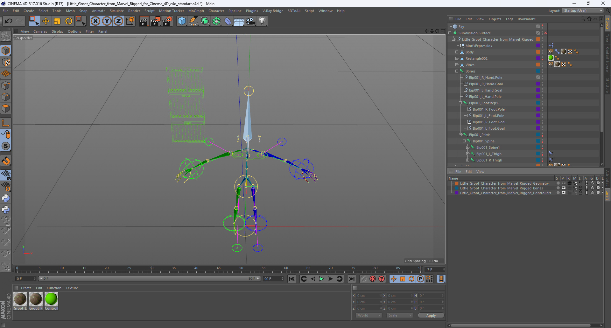The width and height of the screenshot is (611, 328).
Task: Toggle Autokeying button
Action: [373, 279]
